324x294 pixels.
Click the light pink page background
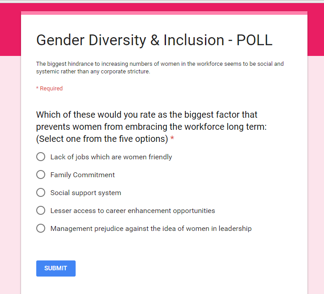[10, 179]
